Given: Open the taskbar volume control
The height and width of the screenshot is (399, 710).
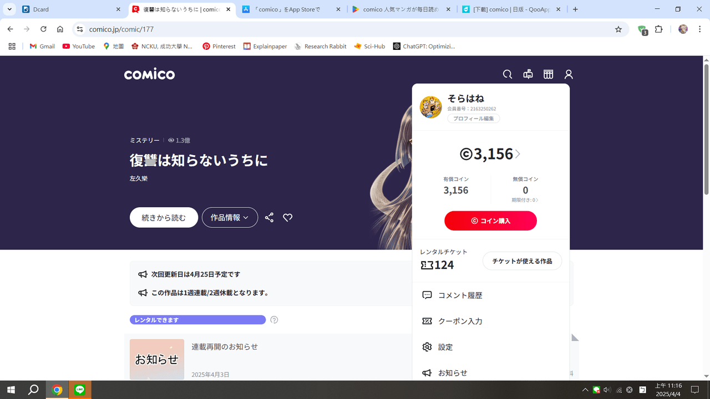Looking at the screenshot, I should click(607, 390).
